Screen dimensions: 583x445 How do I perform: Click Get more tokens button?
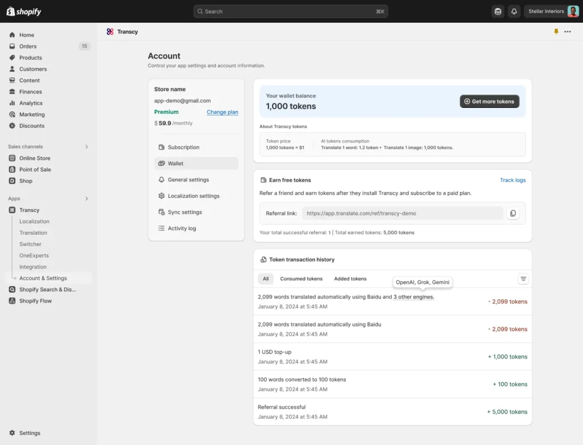click(x=489, y=101)
